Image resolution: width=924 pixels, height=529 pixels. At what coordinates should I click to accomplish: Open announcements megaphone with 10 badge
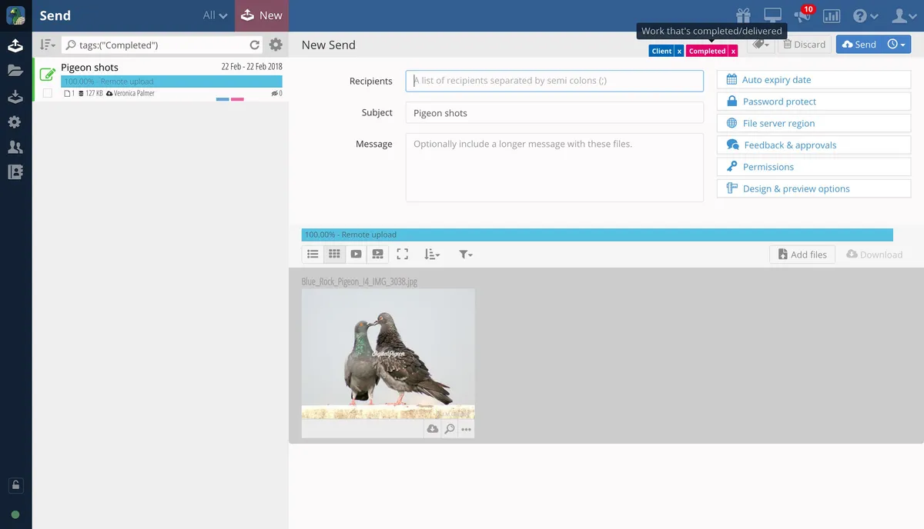coord(803,15)
